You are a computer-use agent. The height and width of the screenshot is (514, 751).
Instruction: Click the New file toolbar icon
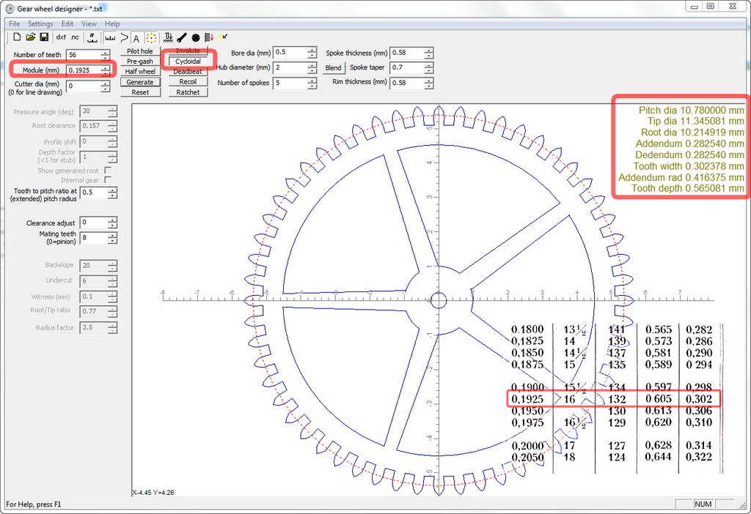coord(16,37)
